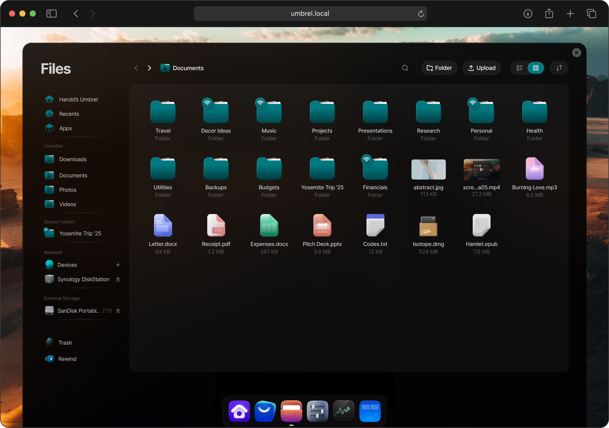Click the Upload button
Image resolution: width=609 pixels, height=428 pixels.
point(481,68)
